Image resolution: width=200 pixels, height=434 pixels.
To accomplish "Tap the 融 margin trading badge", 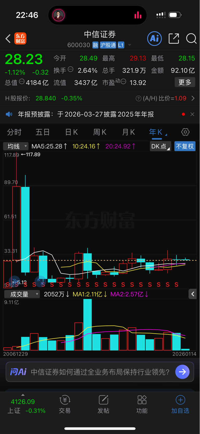I will point(95,45).
